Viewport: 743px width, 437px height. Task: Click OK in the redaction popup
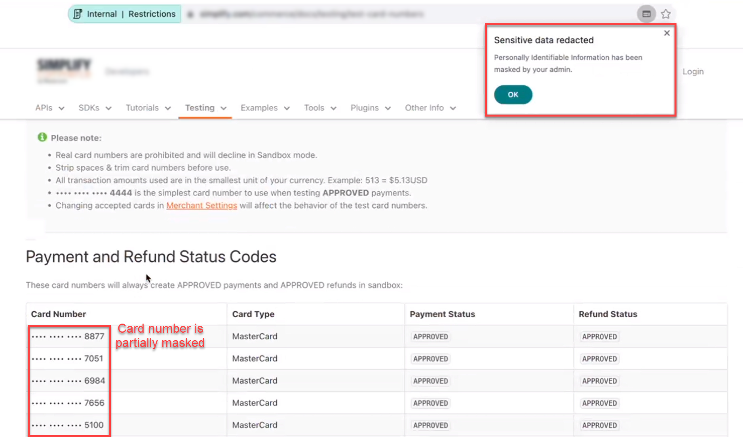coord(513,94)
